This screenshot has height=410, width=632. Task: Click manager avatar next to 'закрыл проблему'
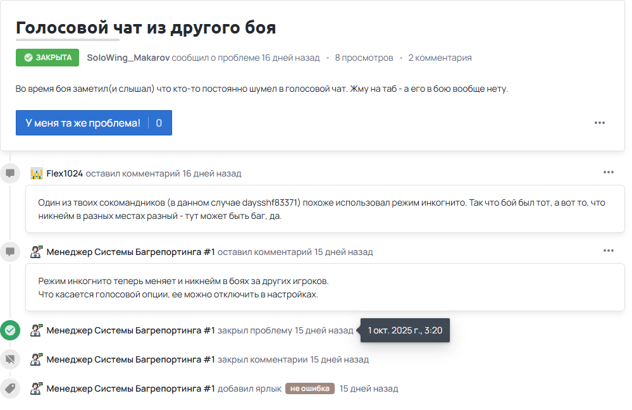click(x=37, y=330)
